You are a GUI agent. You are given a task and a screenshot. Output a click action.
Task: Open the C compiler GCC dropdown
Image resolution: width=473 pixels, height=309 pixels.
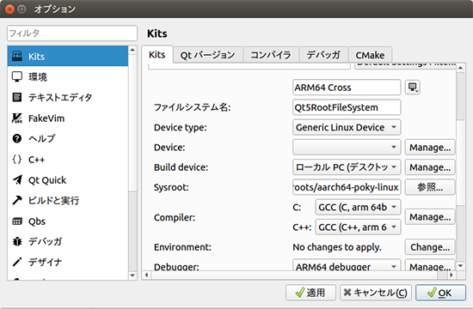pos(358,207)
